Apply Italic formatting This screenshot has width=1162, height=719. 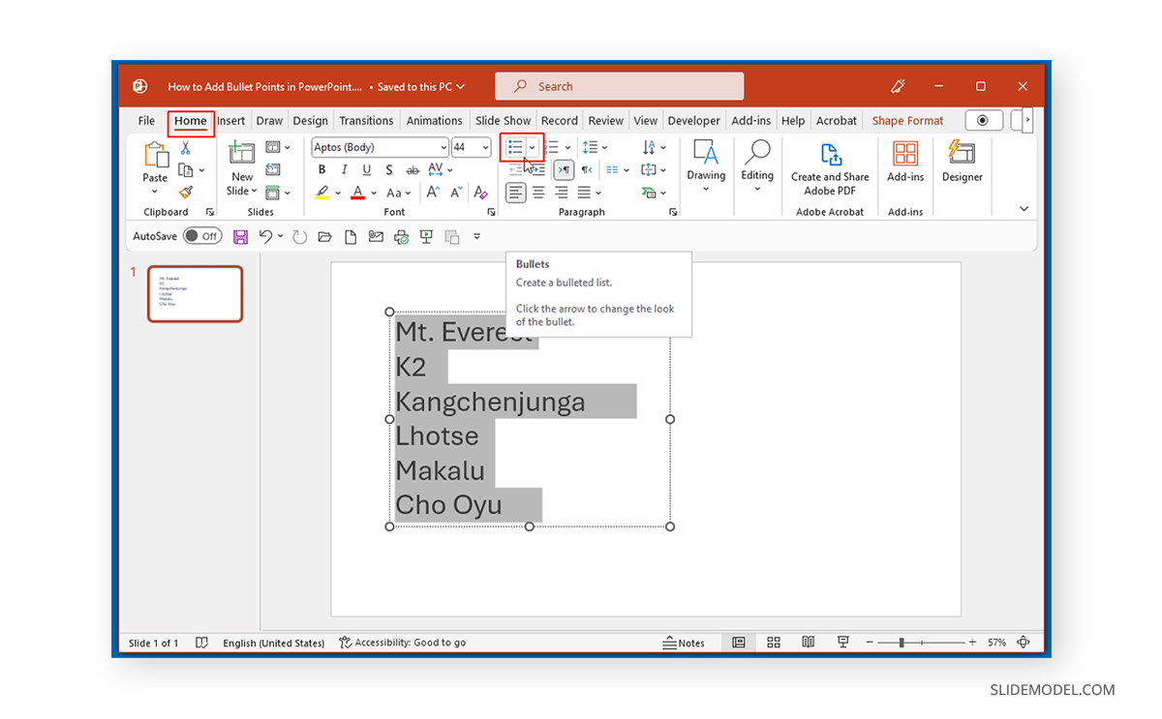click(x=344, y=170)
